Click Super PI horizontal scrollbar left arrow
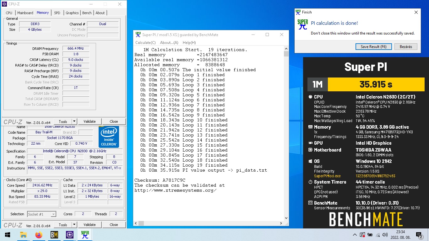 pos(136,223)
